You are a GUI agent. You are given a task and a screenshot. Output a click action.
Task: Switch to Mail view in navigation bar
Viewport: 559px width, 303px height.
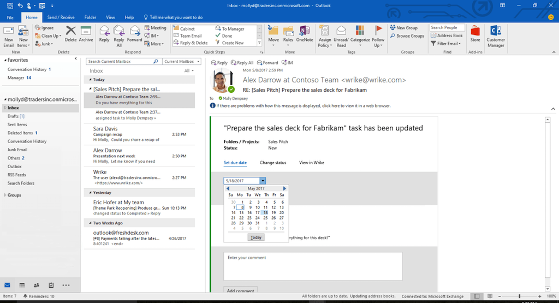pyautogui.click(x=7, y=285)
